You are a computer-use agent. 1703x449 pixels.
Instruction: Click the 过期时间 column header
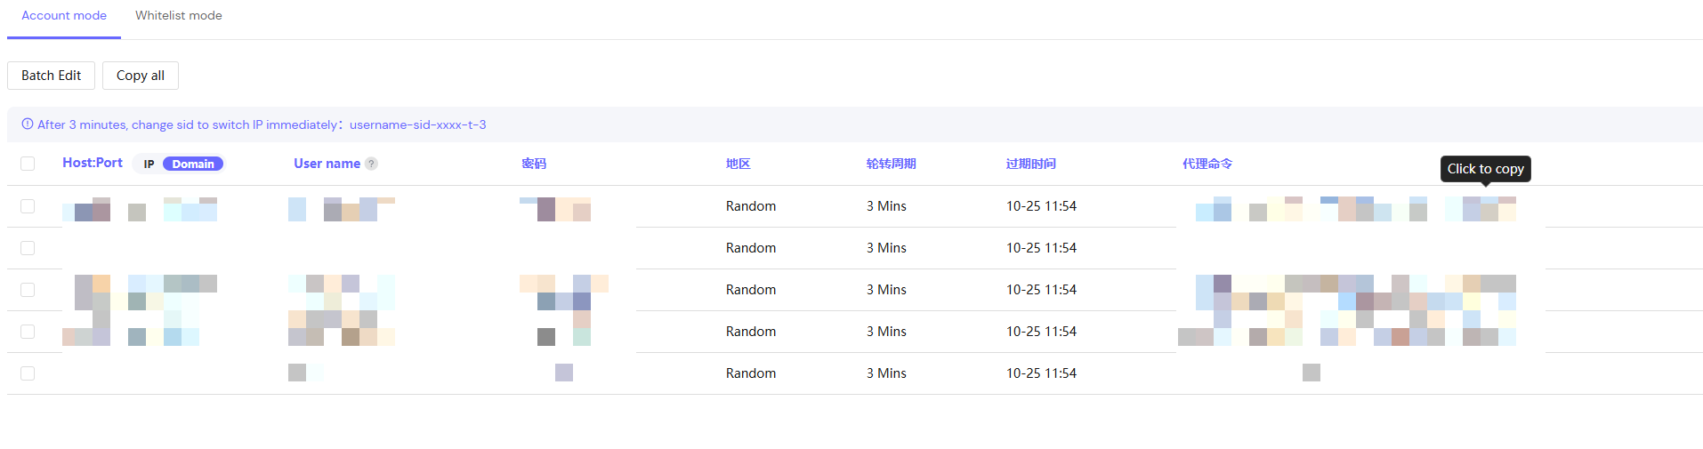point(1030,164)
